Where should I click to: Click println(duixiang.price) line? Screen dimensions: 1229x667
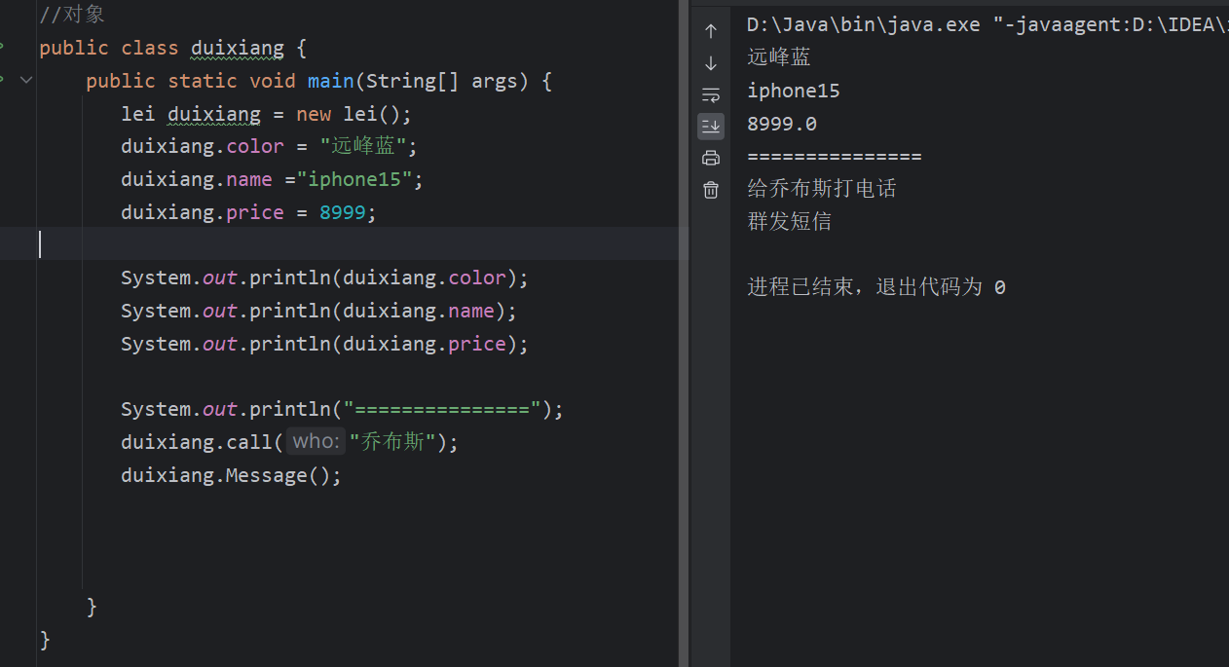324,344
